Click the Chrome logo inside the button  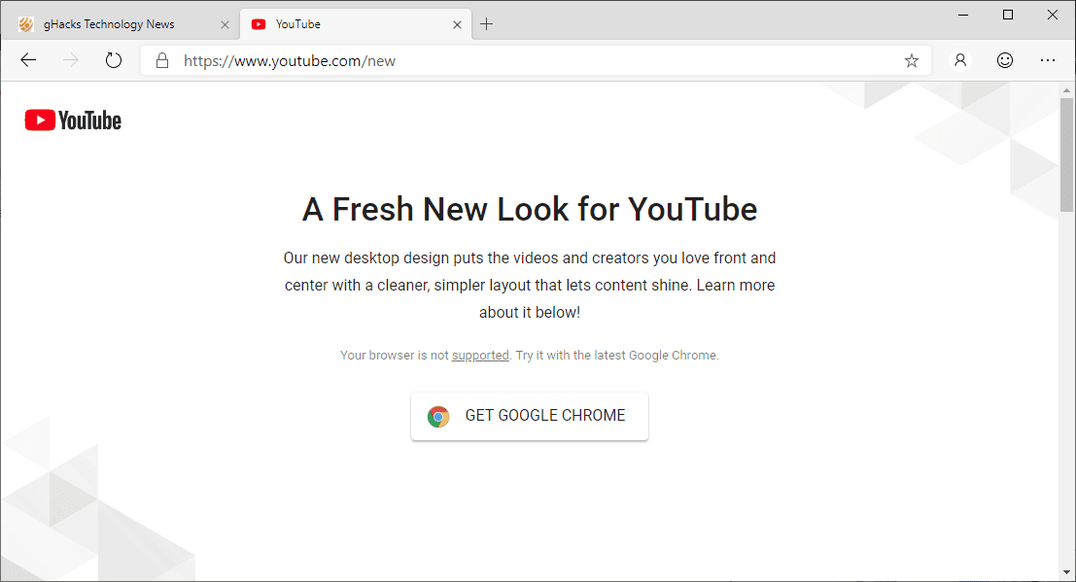(x=438, y=416)
